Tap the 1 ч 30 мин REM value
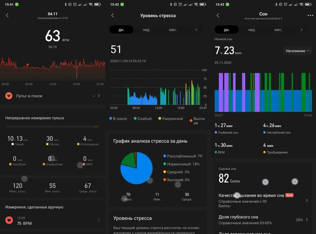 point(224,145)
